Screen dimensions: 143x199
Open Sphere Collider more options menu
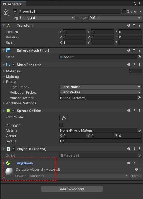[140, 111]
